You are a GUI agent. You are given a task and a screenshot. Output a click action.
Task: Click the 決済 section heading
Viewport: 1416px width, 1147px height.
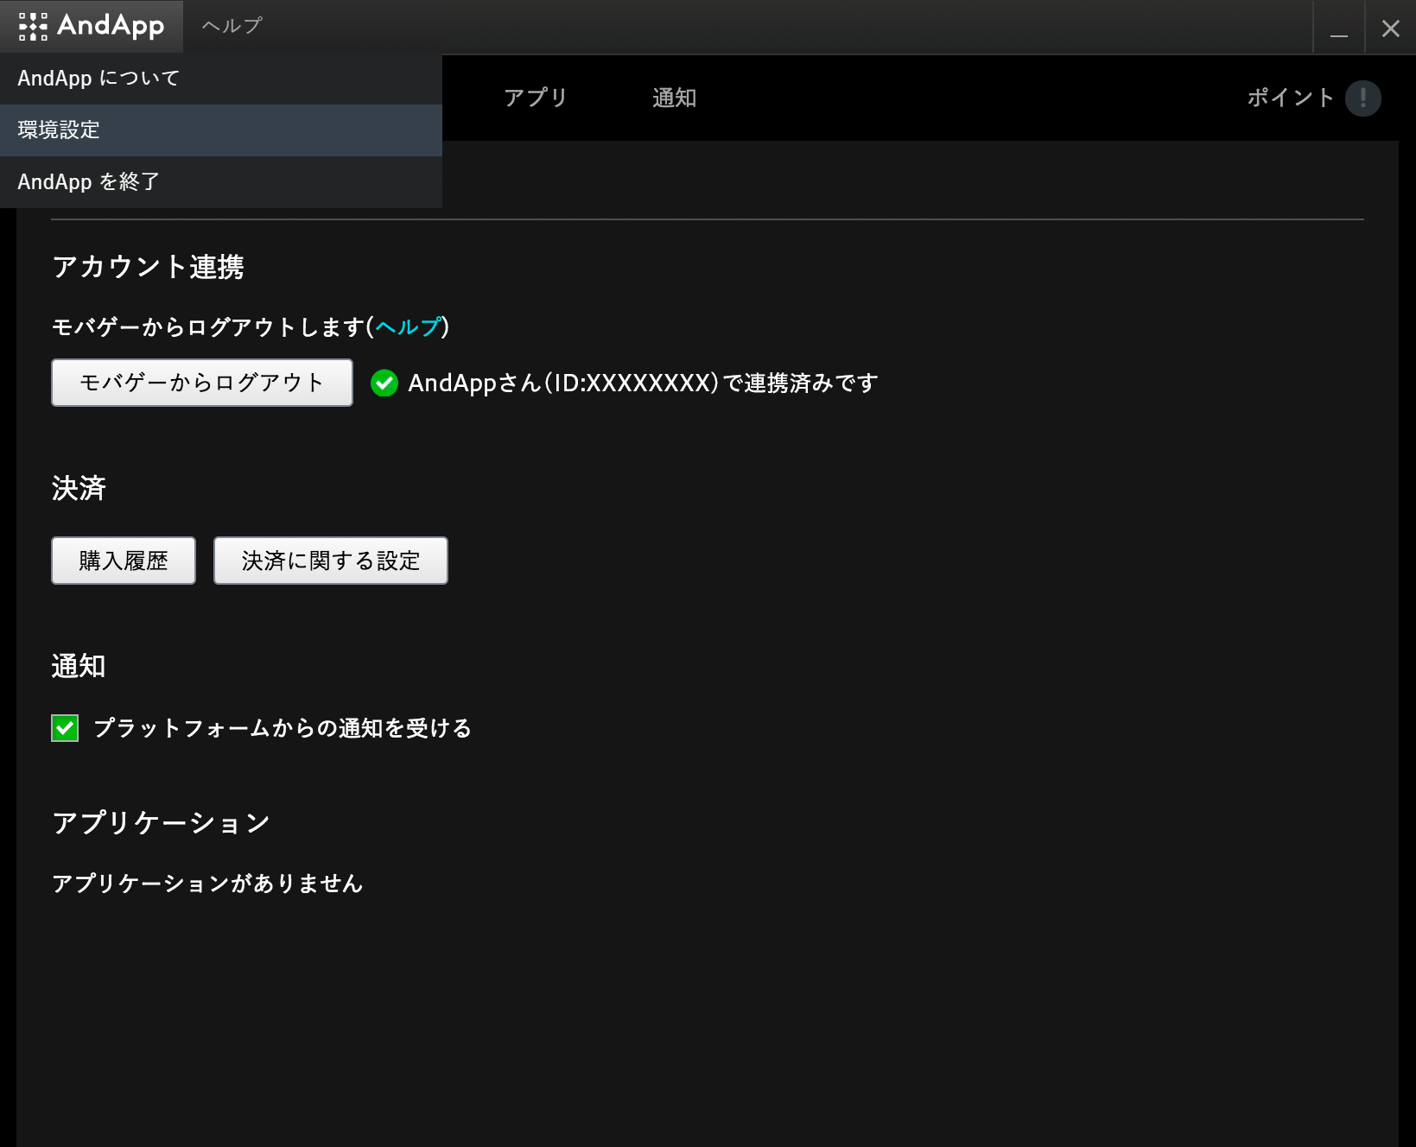coord(79,489)
